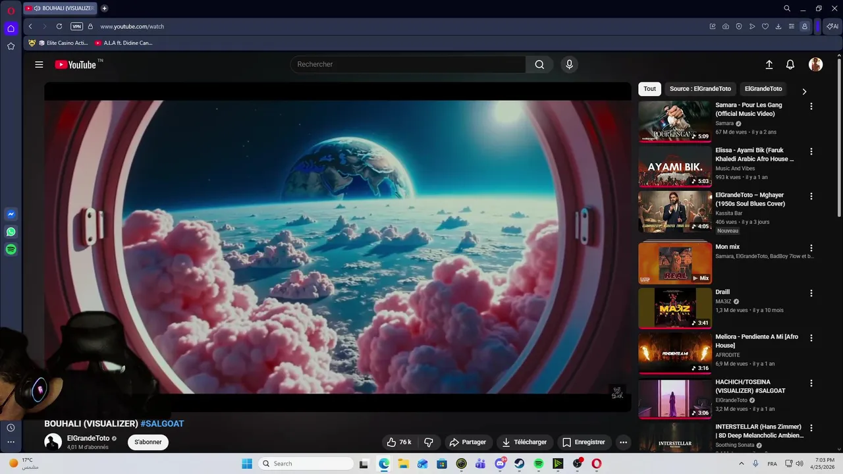Open the #SALGOAT hashtag link
Screen dimensions: 843x474
(x=162, y=424)
